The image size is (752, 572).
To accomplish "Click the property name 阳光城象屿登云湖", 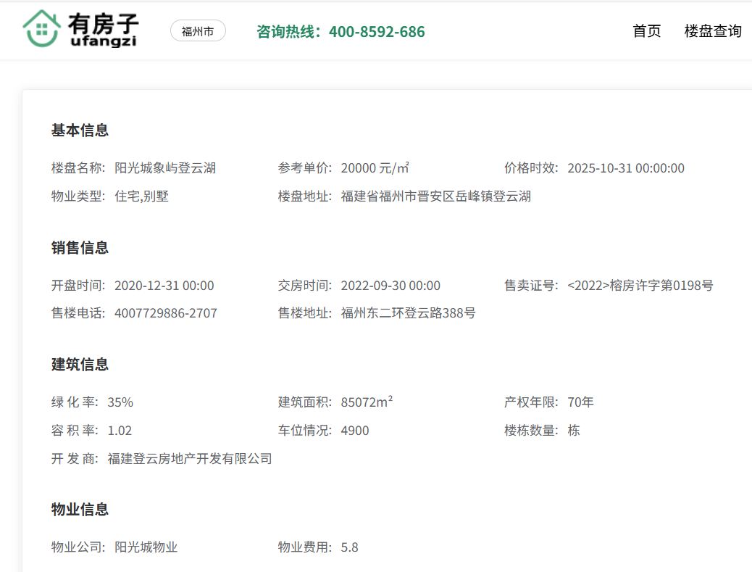I will (x=165, y=168).
